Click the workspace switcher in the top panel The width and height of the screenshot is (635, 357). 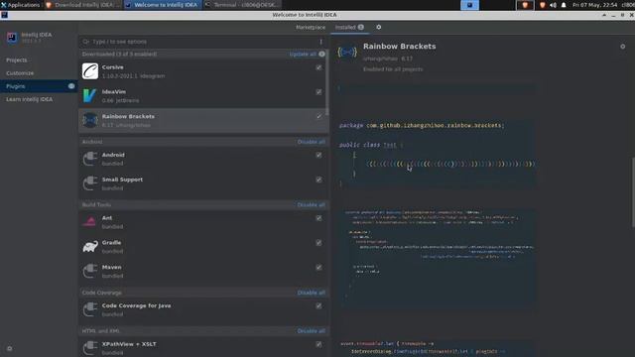pyautogui.click(x=469, y=5)
